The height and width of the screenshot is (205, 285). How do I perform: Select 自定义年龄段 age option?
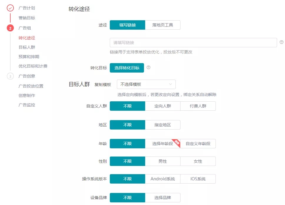198,144
